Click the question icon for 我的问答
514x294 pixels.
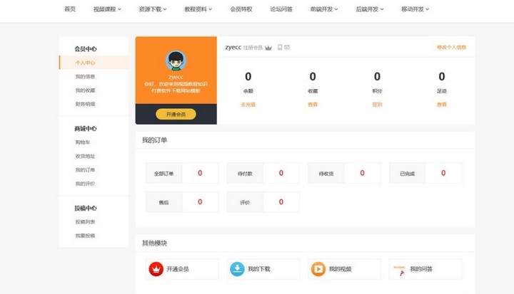click(x=400, y=270)
